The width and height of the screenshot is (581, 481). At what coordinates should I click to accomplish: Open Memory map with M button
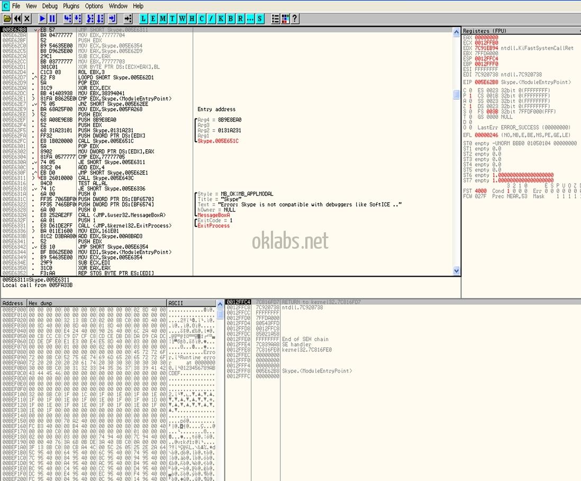163,19
